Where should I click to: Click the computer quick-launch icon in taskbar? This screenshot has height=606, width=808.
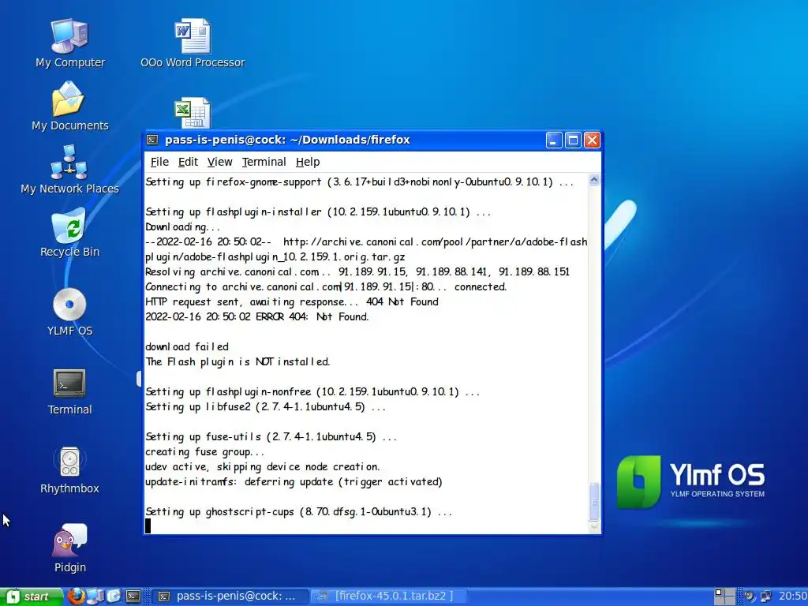click(95, 597)
